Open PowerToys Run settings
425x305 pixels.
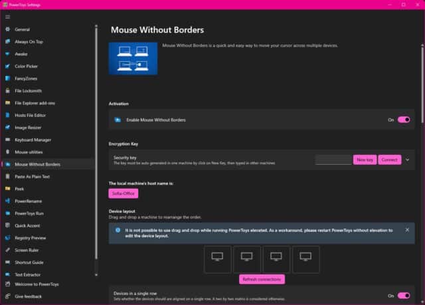pyautogui.click(x=47, y=213)
